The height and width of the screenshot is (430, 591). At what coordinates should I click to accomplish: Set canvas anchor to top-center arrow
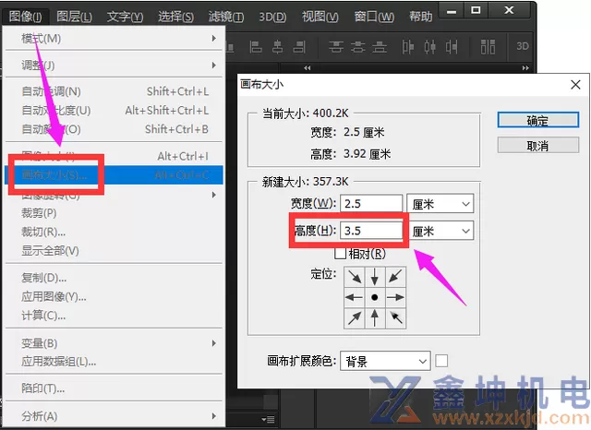tap(375, 277)
